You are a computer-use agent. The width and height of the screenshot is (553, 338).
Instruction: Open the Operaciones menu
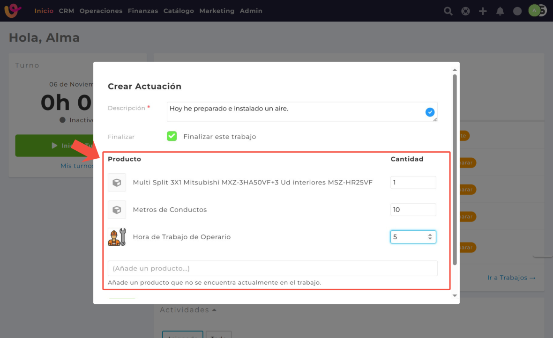click(101, 11)
